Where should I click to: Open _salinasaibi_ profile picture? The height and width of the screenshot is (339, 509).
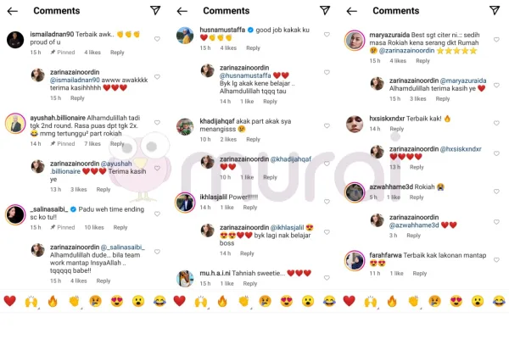15,214
